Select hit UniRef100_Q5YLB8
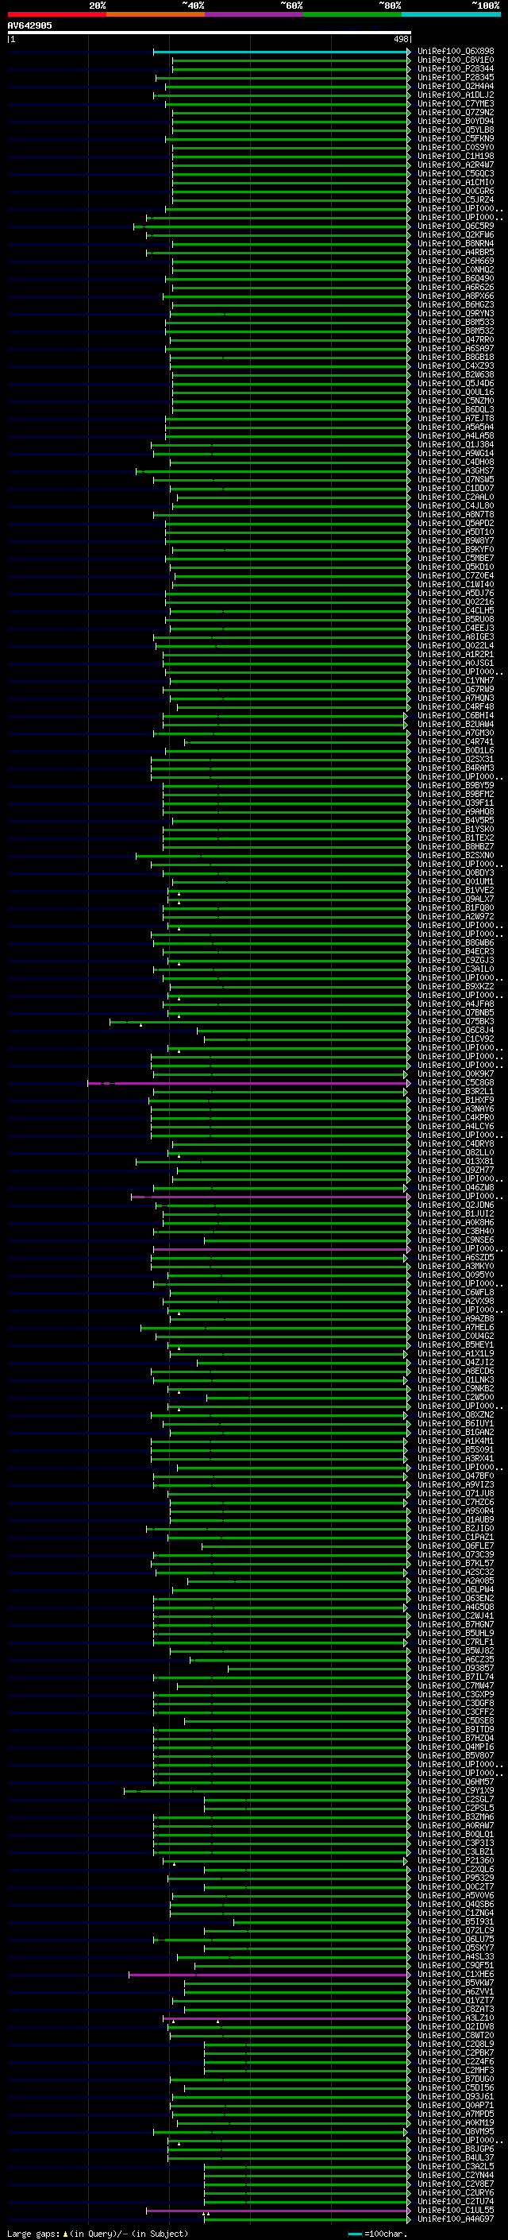Screen dimensions: 508x2240 (456, 130)
